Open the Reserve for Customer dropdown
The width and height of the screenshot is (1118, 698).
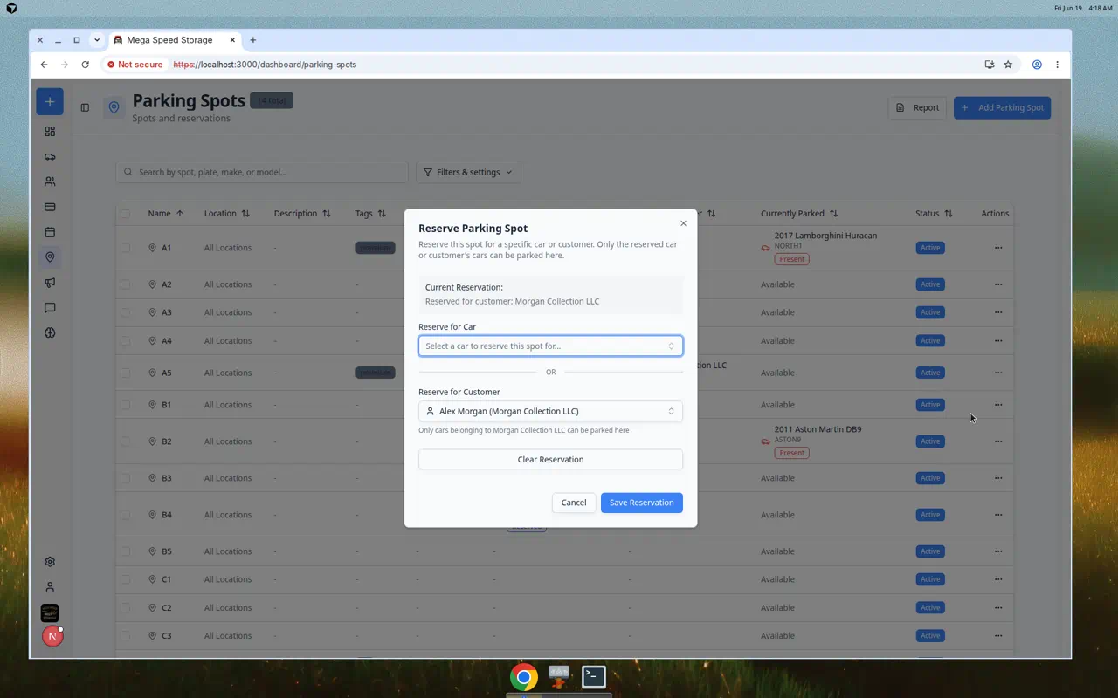(550, 411)
